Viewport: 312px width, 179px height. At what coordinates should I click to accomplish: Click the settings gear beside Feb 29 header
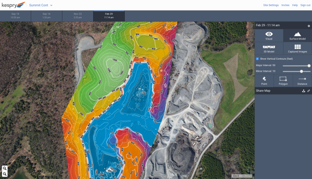[309, 26]
